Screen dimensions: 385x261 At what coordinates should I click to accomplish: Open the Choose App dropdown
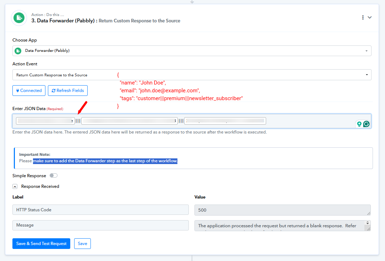(192, 51)
